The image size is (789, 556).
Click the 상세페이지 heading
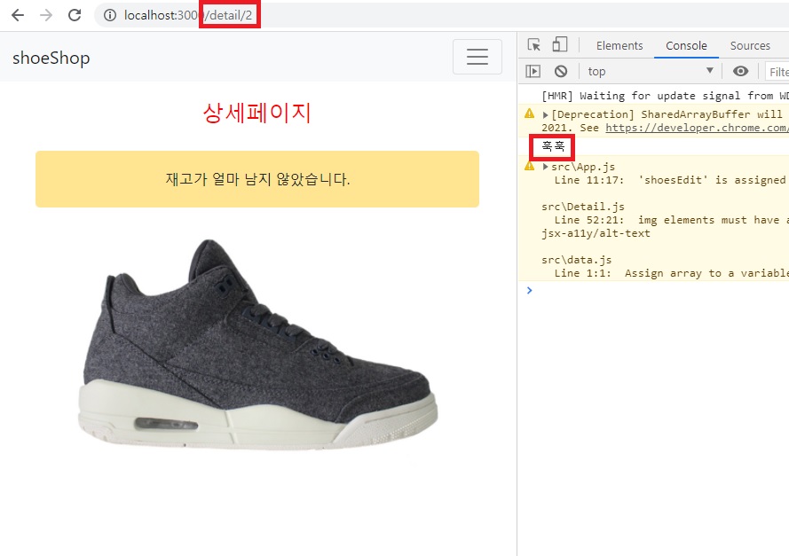(x=257, y=113)
